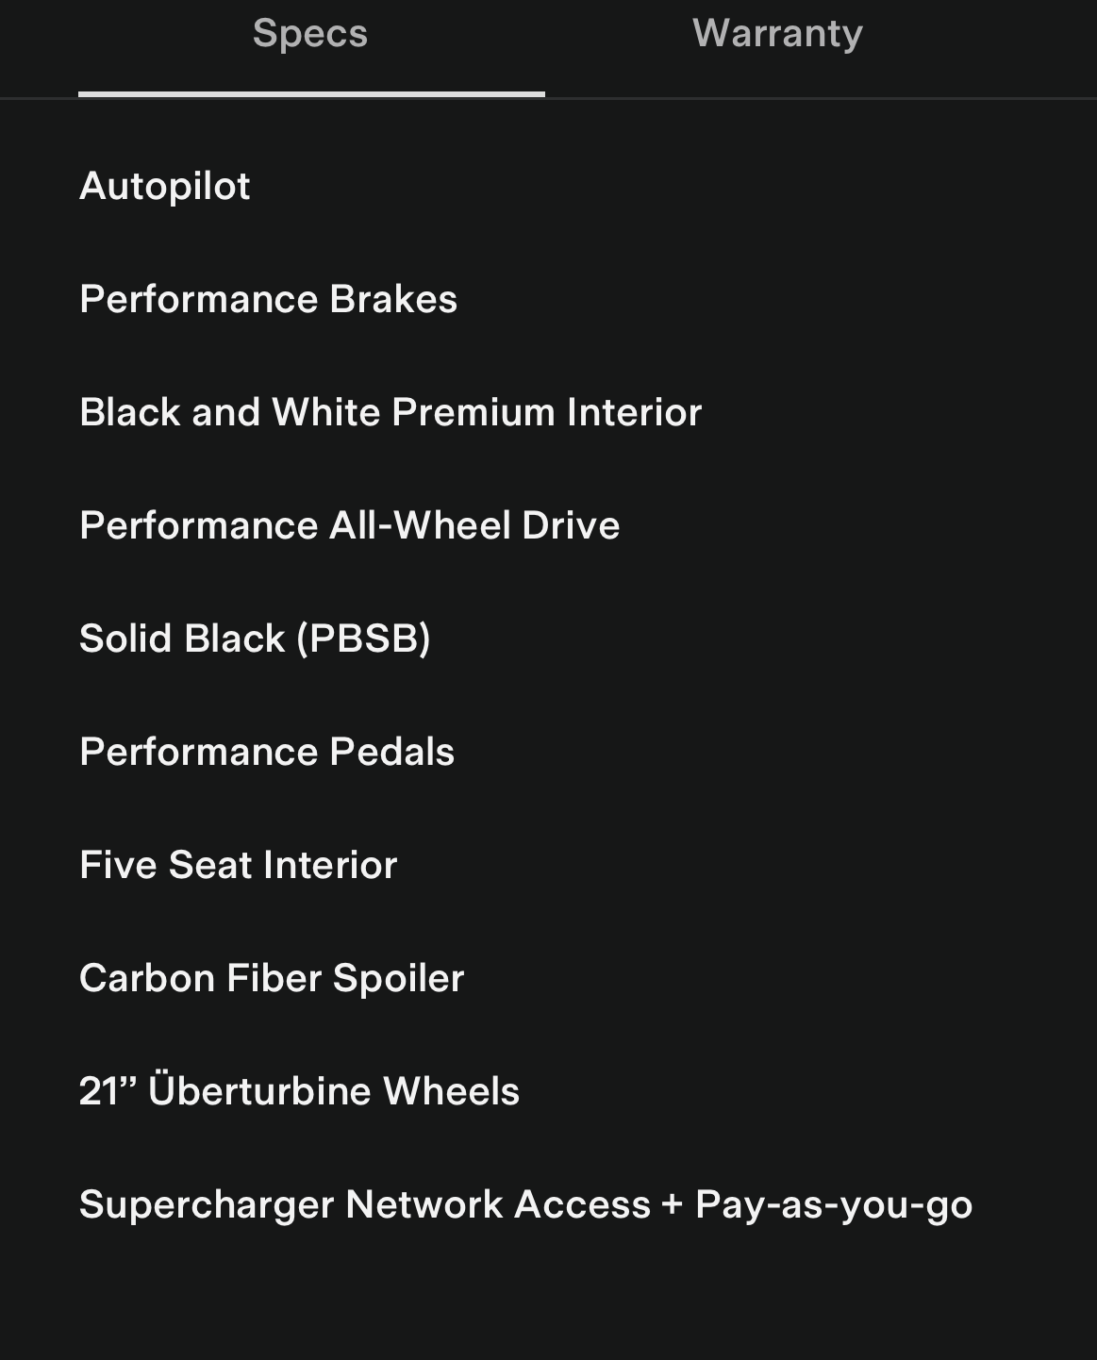Select the Specs tab

(x=310, y=34)
